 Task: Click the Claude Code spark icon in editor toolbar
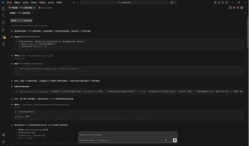(234, 7)
